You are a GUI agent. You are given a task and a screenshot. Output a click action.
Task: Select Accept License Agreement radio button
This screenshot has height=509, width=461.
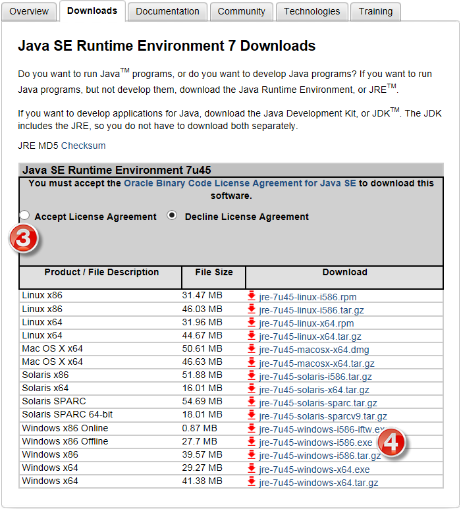click(24, 215)
